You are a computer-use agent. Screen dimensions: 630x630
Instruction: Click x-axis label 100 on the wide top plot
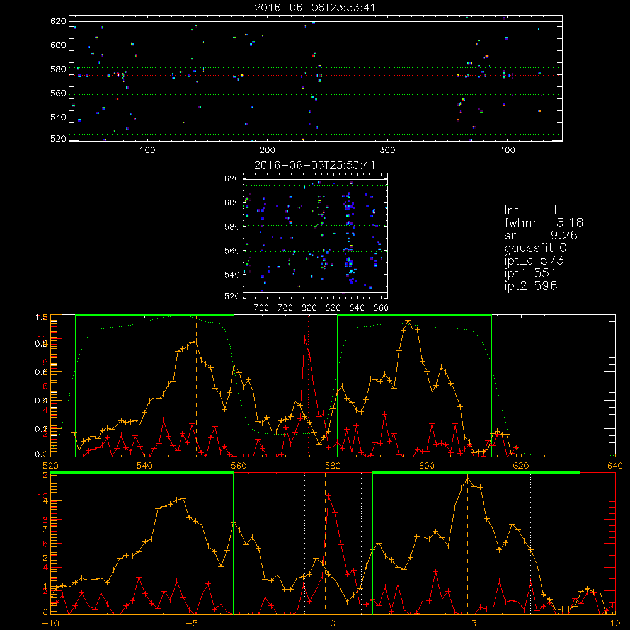(x=147, y=151)
